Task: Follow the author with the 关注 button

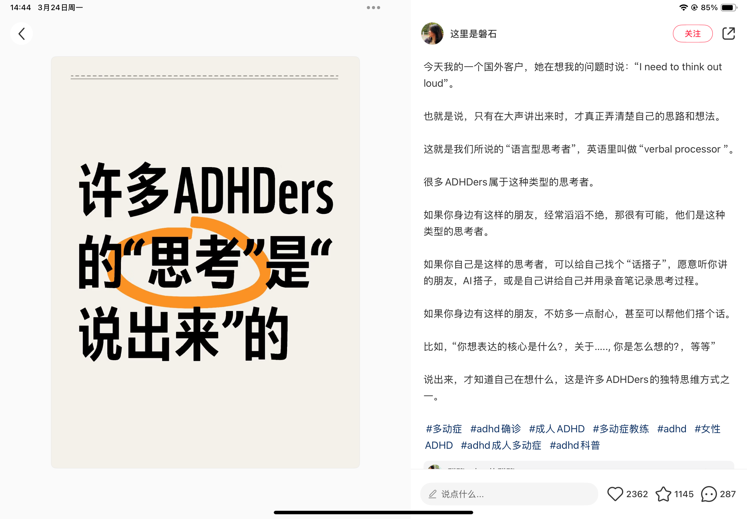Action: point(692,34)
